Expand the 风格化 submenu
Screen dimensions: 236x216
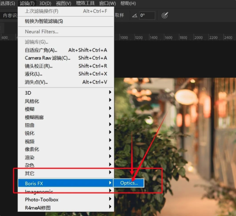66,101
